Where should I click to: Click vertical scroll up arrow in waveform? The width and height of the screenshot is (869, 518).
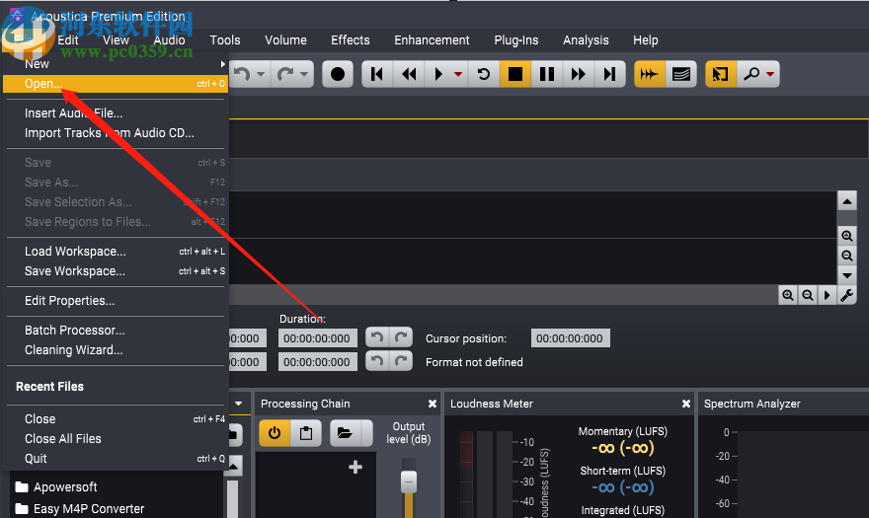pyautogui.click(x=847, y=201)
